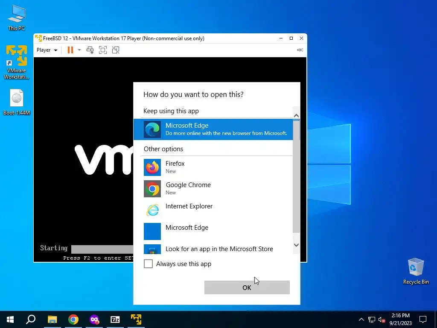Select the VMware Workstation desktop shortcut
This screenshot has height=328, width=437.
point(17,62)
